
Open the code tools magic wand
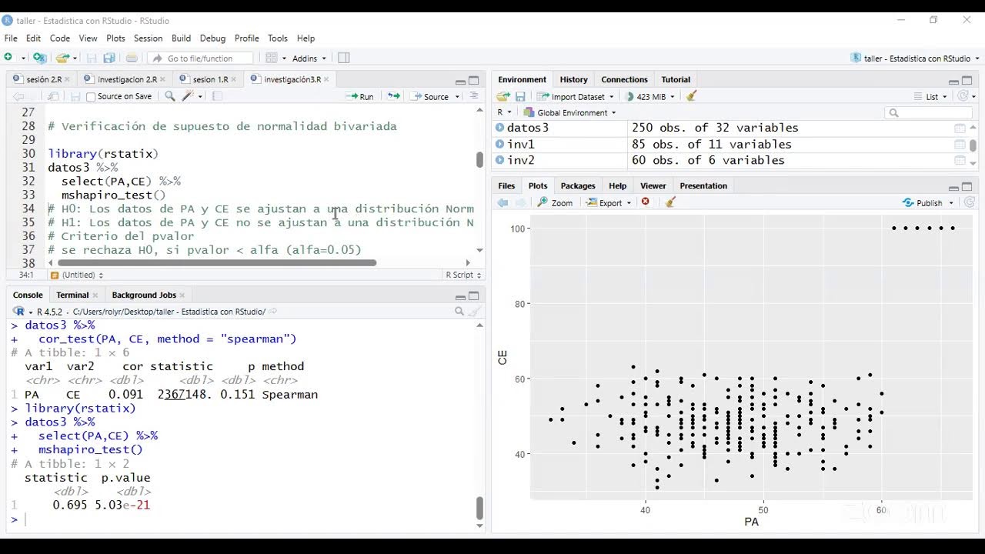coord(189,96)
